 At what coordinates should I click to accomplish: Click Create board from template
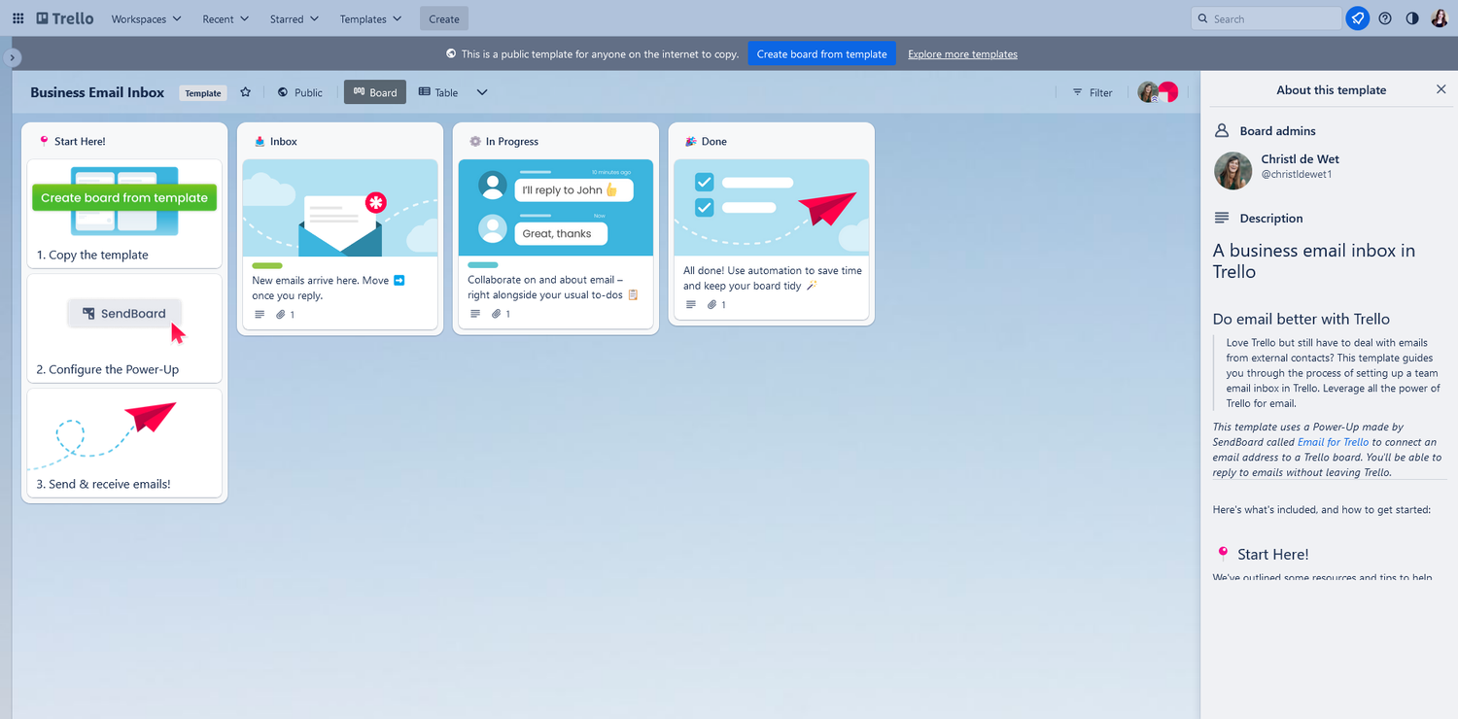[x=821, y=53]
